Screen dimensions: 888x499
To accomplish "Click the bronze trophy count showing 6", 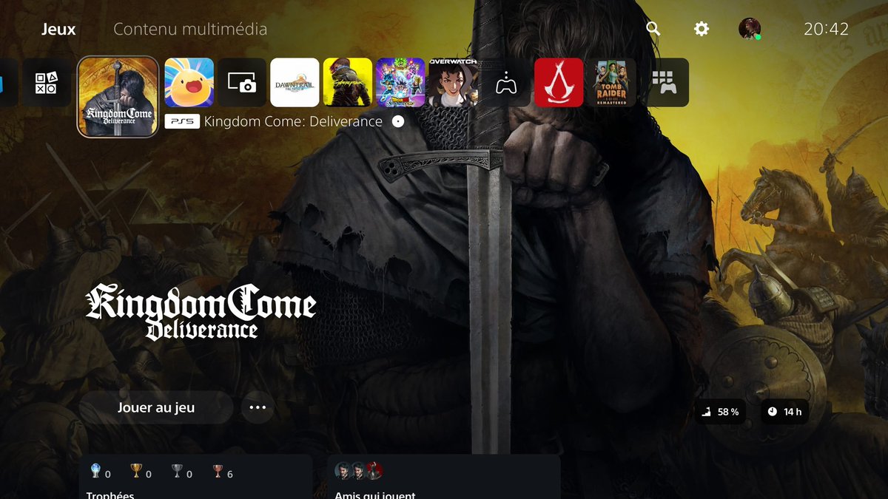I will 222,473.
